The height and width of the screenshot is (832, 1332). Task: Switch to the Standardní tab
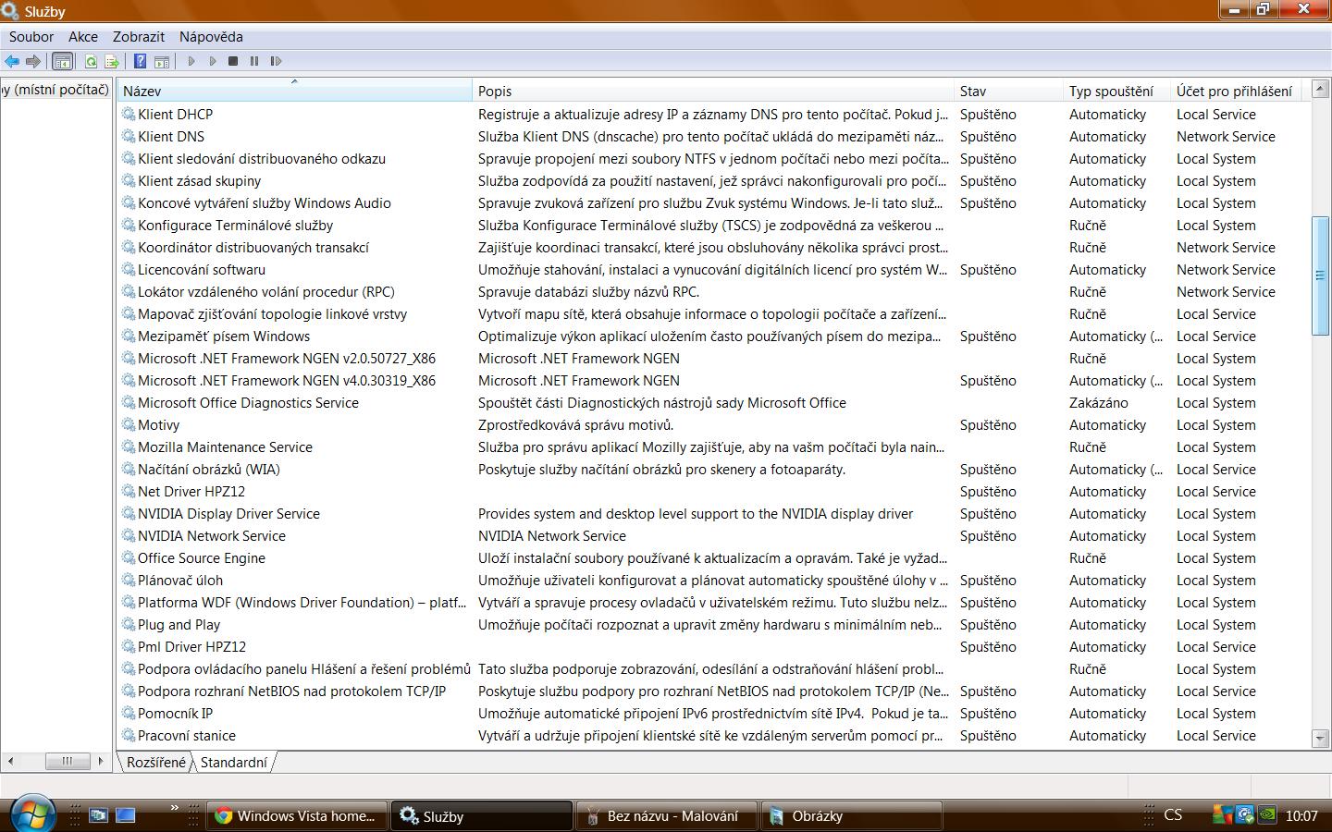click(233, 763)
